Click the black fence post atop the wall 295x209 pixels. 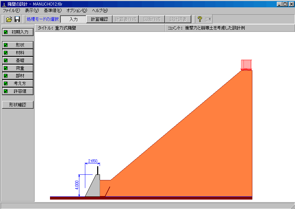(98, 171)
